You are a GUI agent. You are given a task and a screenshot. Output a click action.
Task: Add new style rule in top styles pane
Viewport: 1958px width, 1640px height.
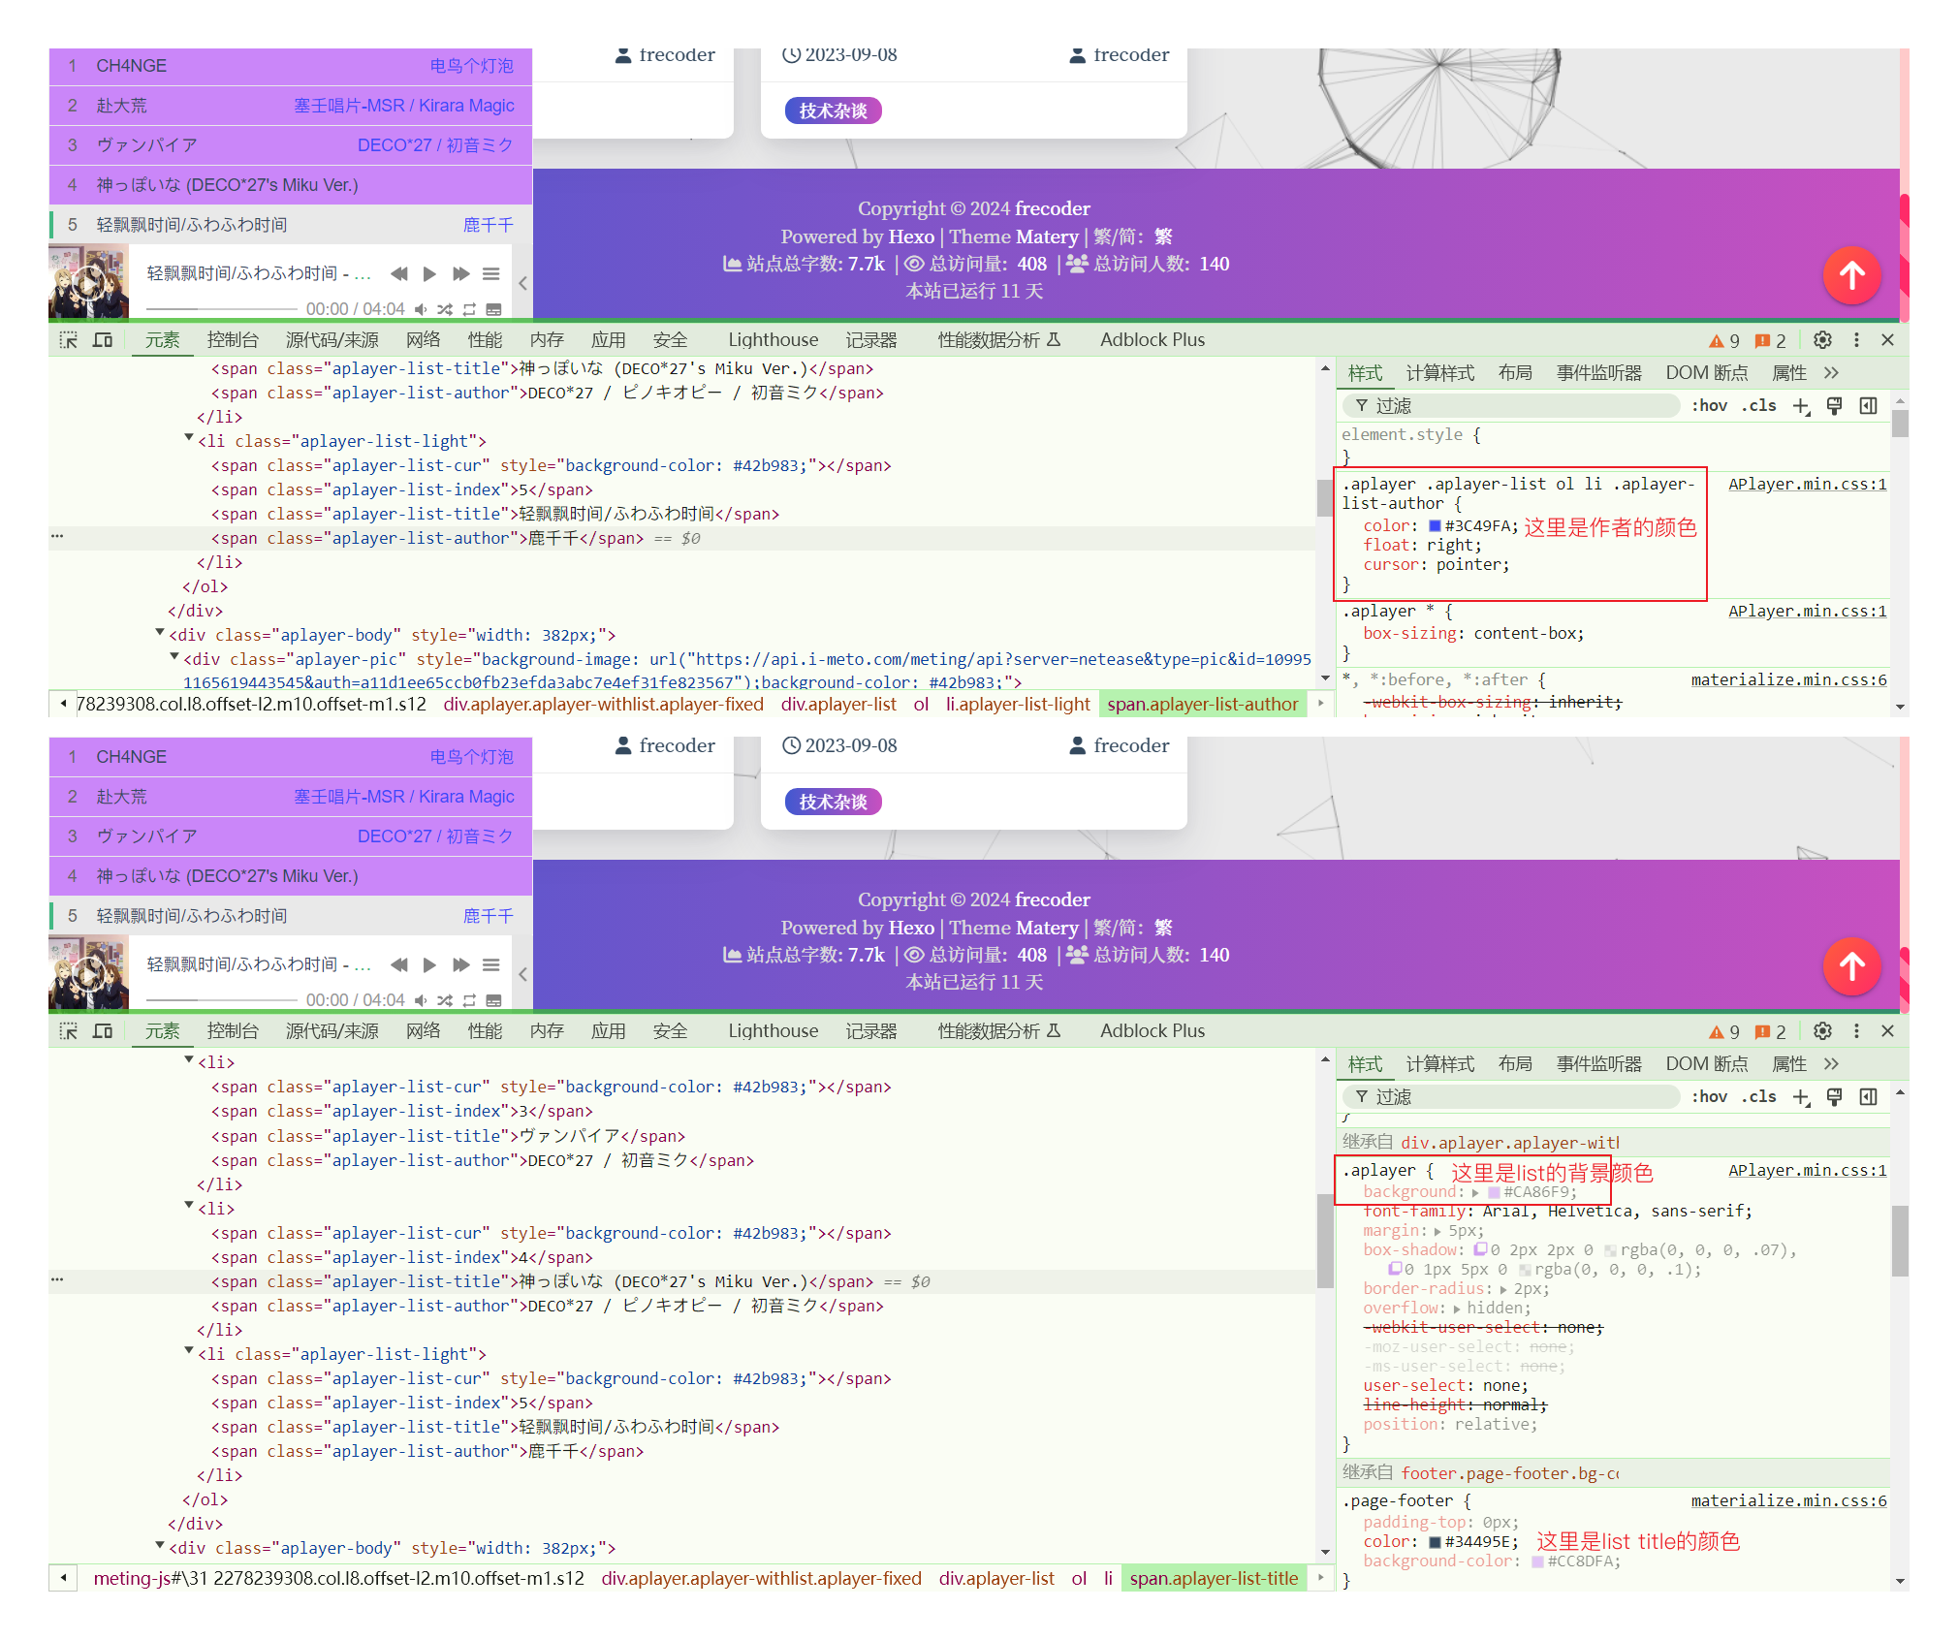[x=1801, y=406]
